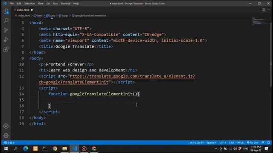Open the Windows Start menu
The height and width of the screenshot is (153, 273).
coord(6,149)
